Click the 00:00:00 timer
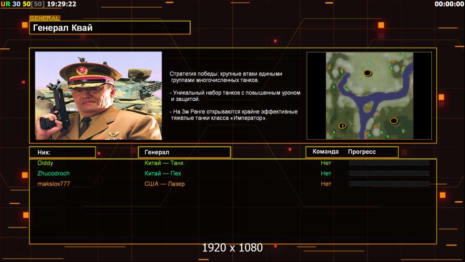 (449, 4)
